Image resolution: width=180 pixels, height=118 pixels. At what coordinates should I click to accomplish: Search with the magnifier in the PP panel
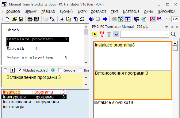(173, 34)
